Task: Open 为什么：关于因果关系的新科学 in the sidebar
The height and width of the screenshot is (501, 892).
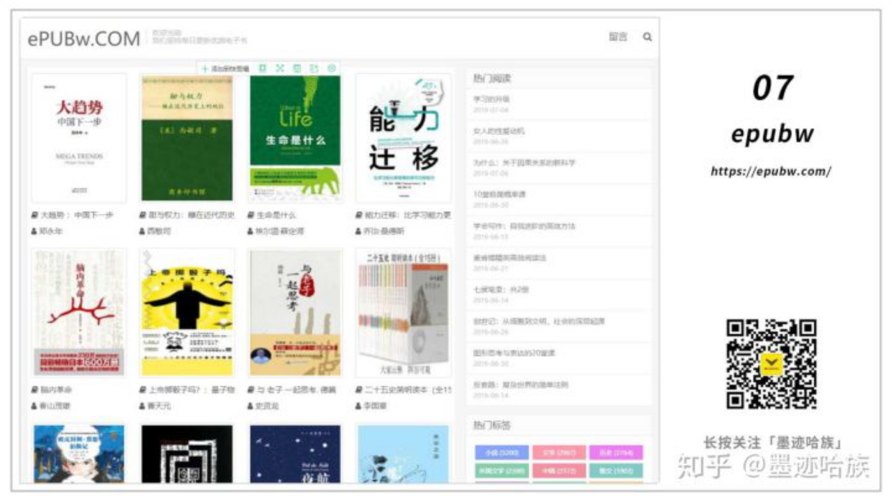Action: (x=524, y=162)
